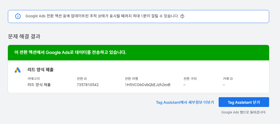Click the 전환 가치 column label

190,79
